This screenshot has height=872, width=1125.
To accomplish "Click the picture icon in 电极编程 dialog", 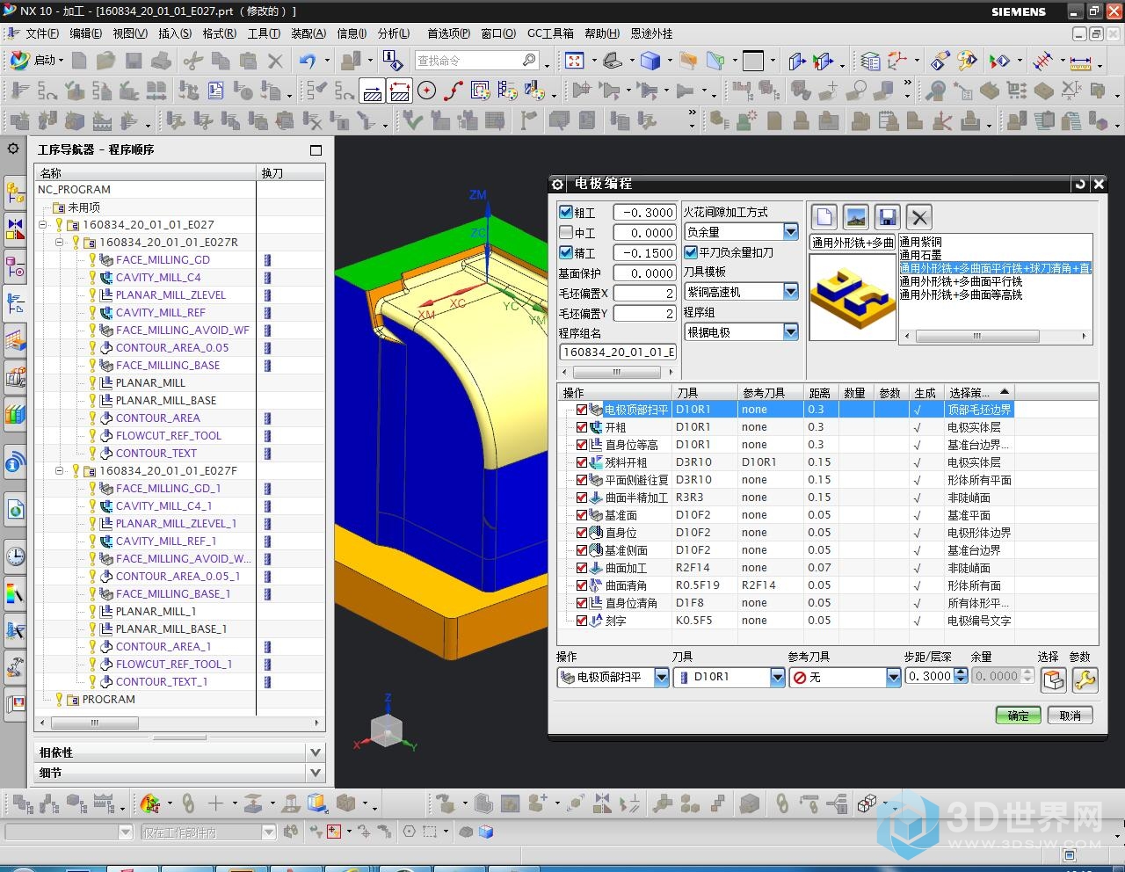I will click(x=855, y=217).
